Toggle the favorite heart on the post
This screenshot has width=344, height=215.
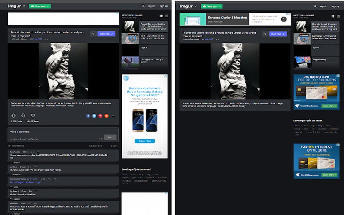coord(33,115)
